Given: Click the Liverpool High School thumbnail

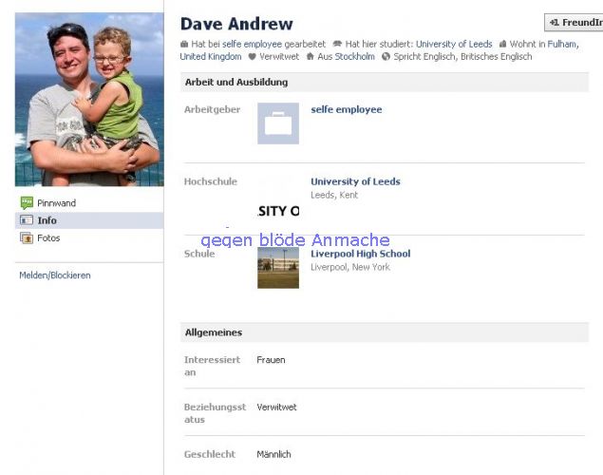Looking at the screenshot, I should tap(278, 268).
